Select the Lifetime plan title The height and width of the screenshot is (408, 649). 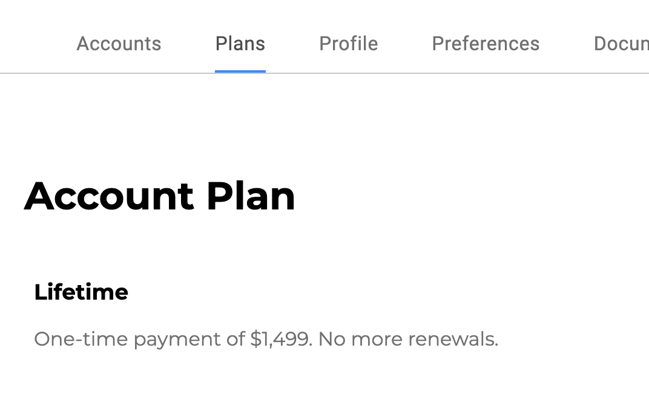pyautogui.click(x=81, y=292)
